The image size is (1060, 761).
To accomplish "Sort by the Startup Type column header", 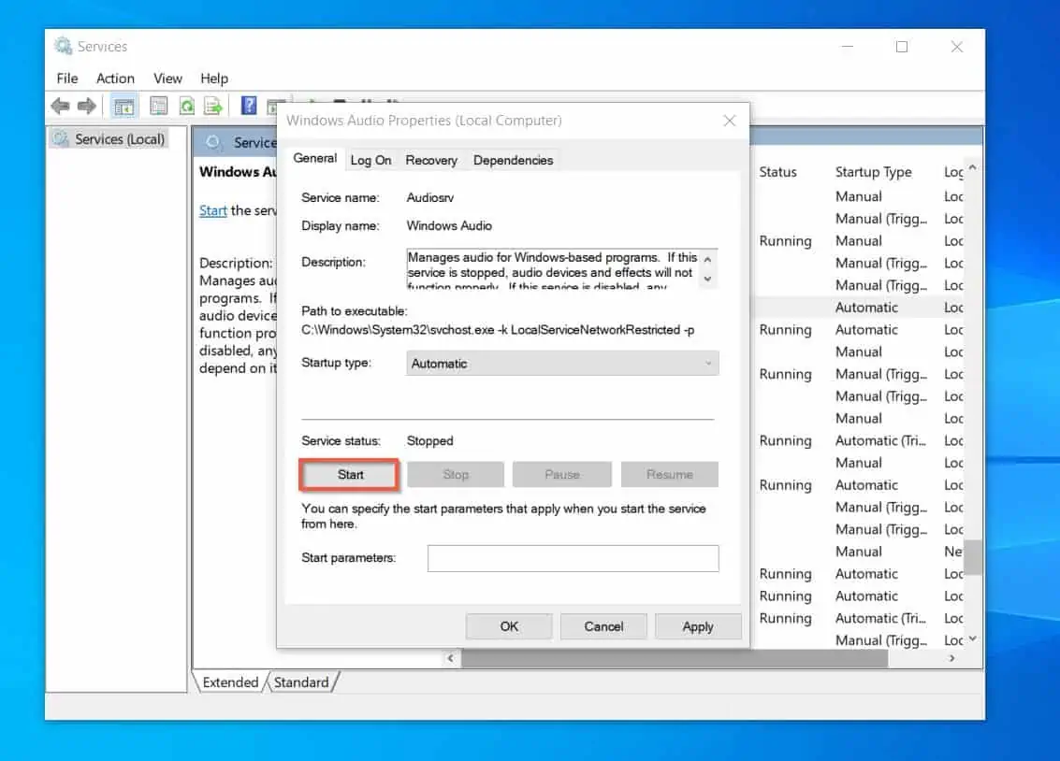I will coord(873,172).
